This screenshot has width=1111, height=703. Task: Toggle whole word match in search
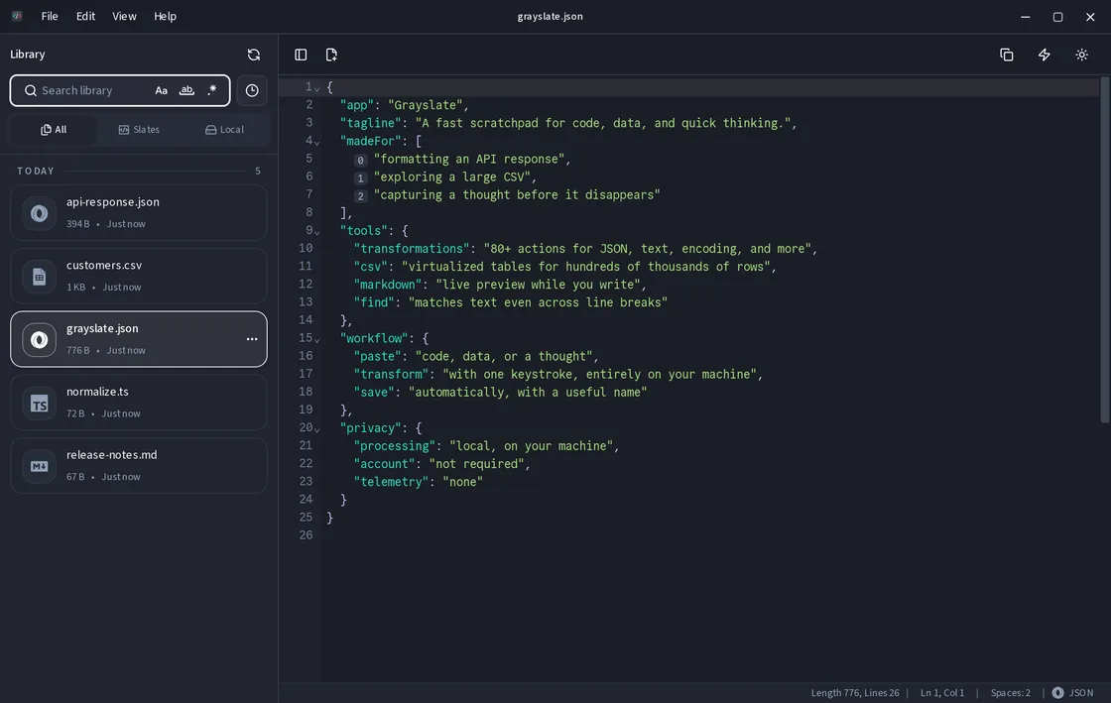coord(187,90)
